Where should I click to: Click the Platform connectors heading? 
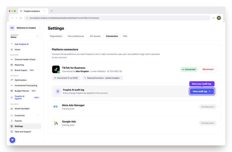click(x=65, y=49)
